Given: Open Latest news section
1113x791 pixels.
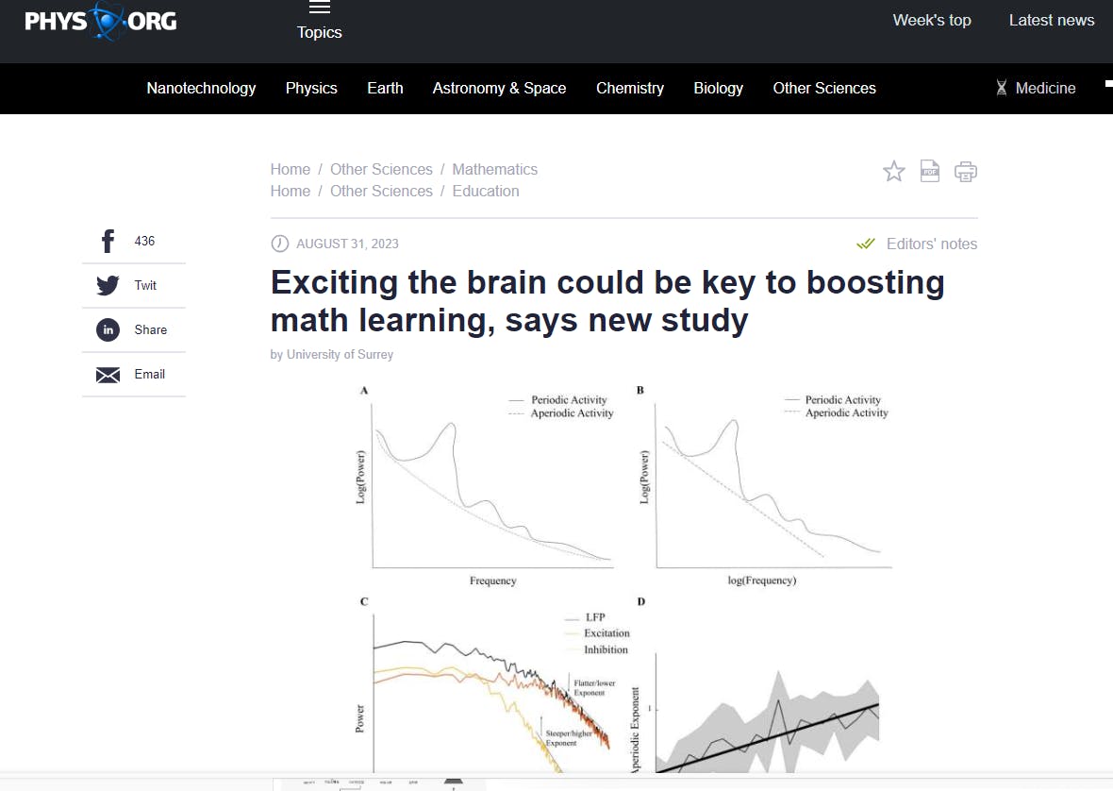Looking at the screenshot, I should pos(1052,21).
